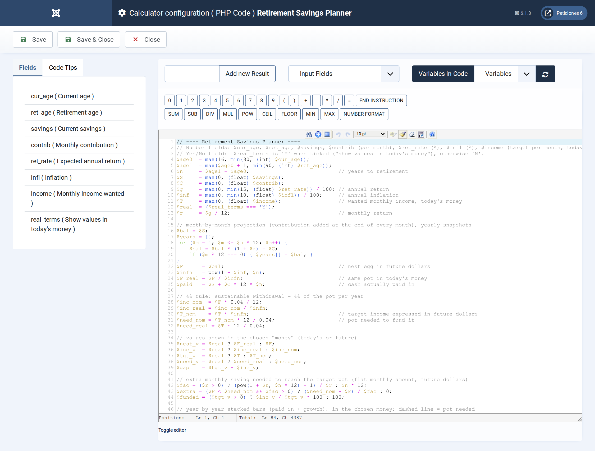Click the refresh variables button
This screenshot has height=451, width=595.
click(545, 74)
